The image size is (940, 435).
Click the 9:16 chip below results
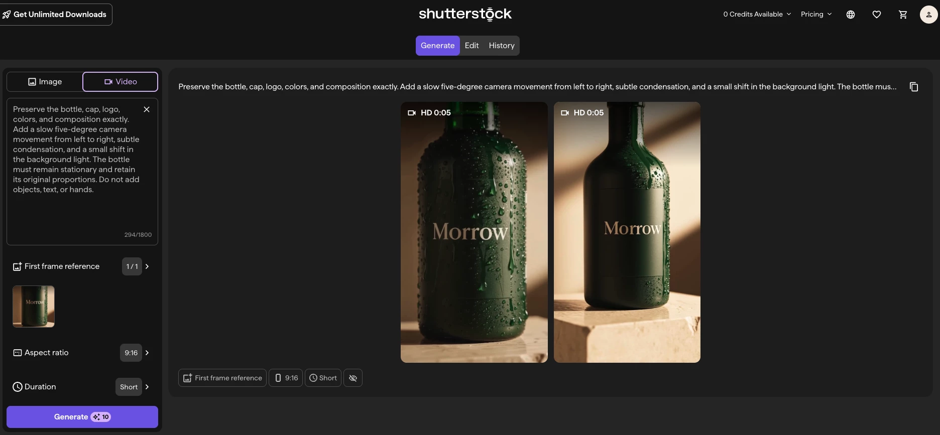pyautogui.click(x=286, y=378)
